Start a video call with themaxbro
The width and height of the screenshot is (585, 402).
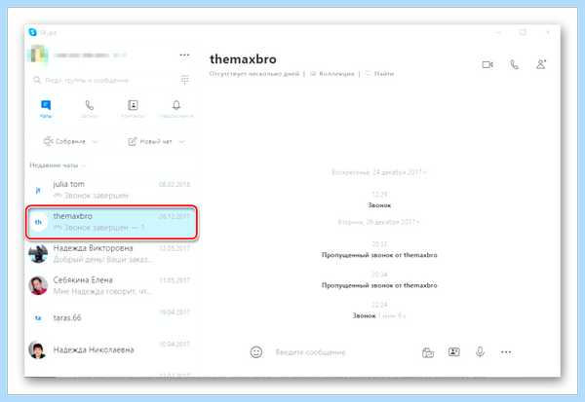(487, 64)
